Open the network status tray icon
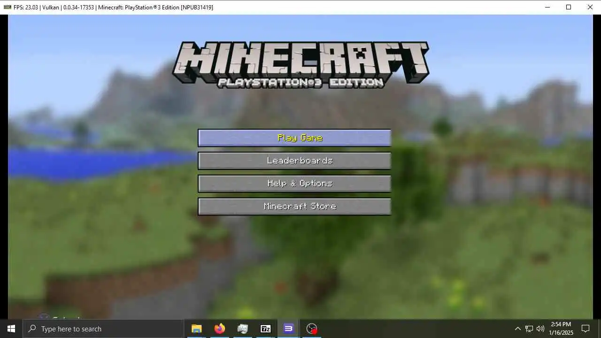Image resolution: width=601 pixels, height=338 pixels. tap(529, 329)
